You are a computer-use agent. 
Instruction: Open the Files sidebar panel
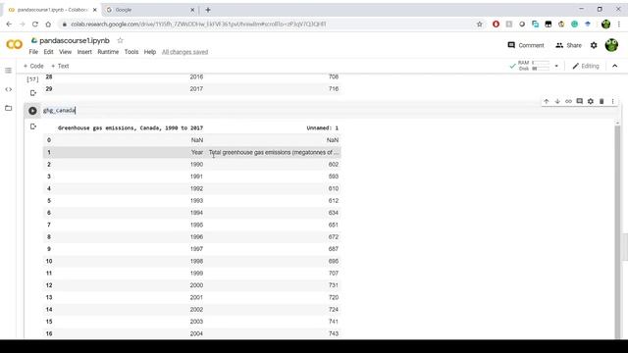pyautogui.click(x=8, y=108)
